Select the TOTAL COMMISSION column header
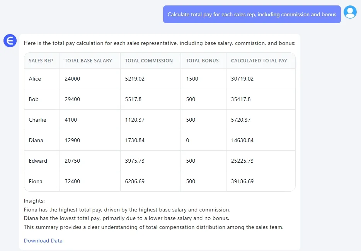The width and height of the screenshot is (361, 251). coord(148,61)
